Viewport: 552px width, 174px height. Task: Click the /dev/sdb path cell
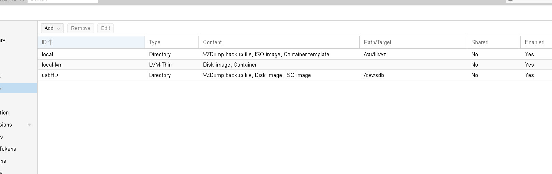click(374, 75)
